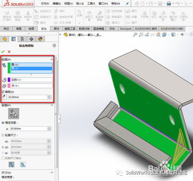Click the View Orientation cube icon

(x=164, y=35)
